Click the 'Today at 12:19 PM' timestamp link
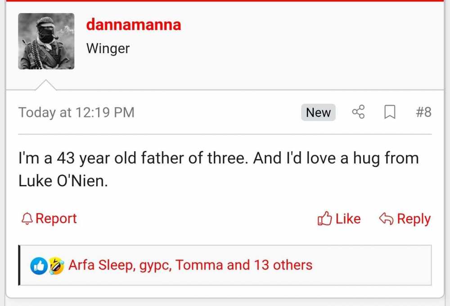 tap(76, 112)
